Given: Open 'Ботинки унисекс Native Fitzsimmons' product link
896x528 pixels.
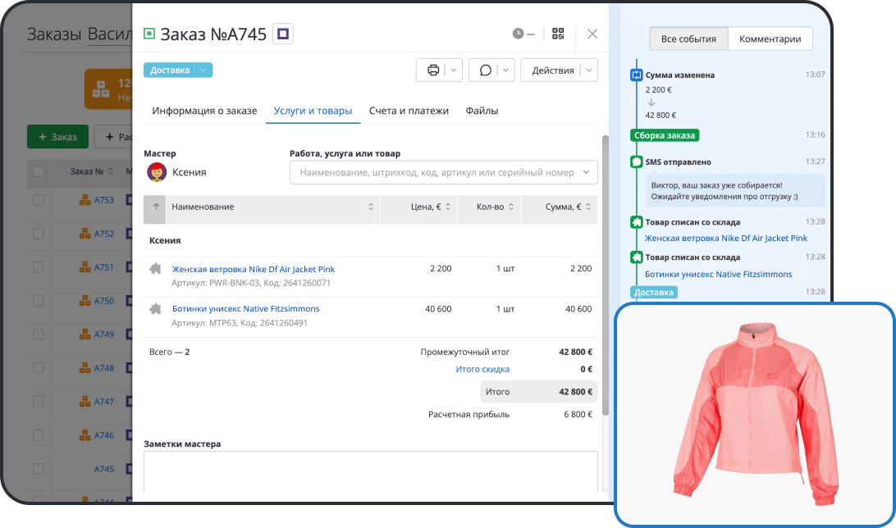Looking at the screenshot, I should 245,309.
